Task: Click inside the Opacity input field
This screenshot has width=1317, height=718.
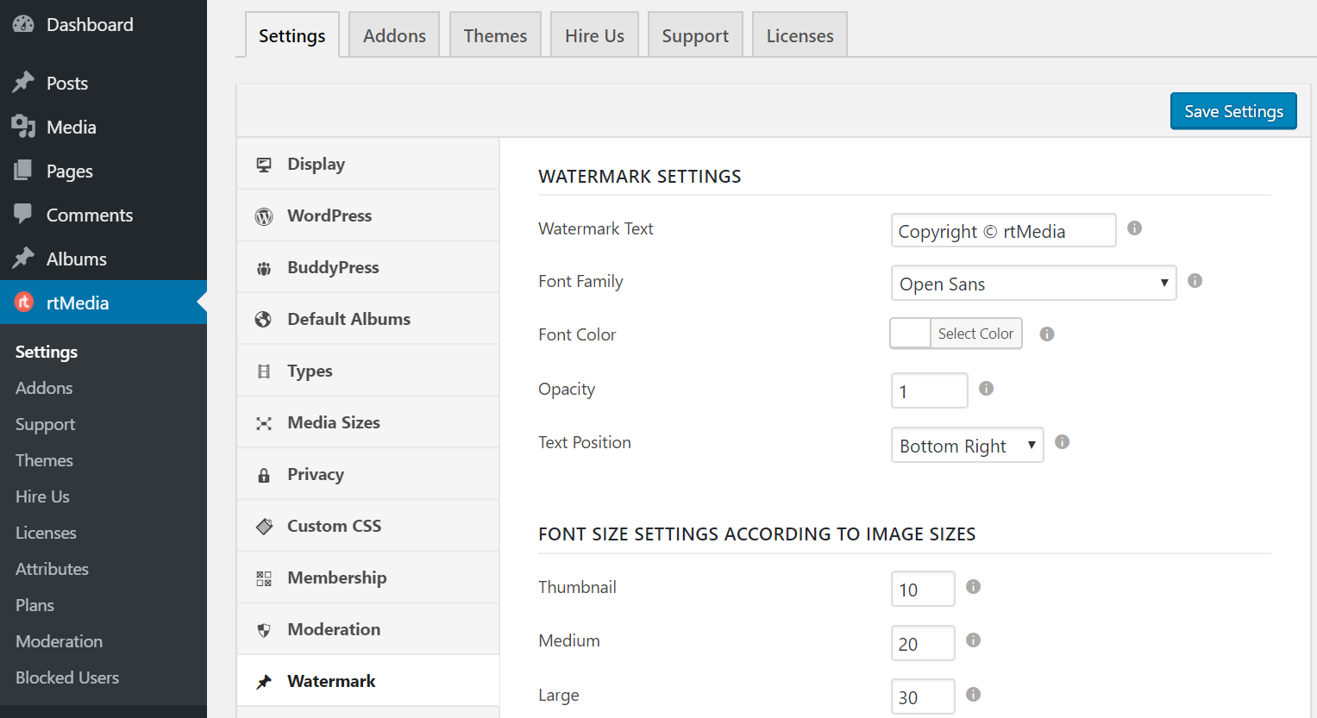Action: click(x=929, y=390)
